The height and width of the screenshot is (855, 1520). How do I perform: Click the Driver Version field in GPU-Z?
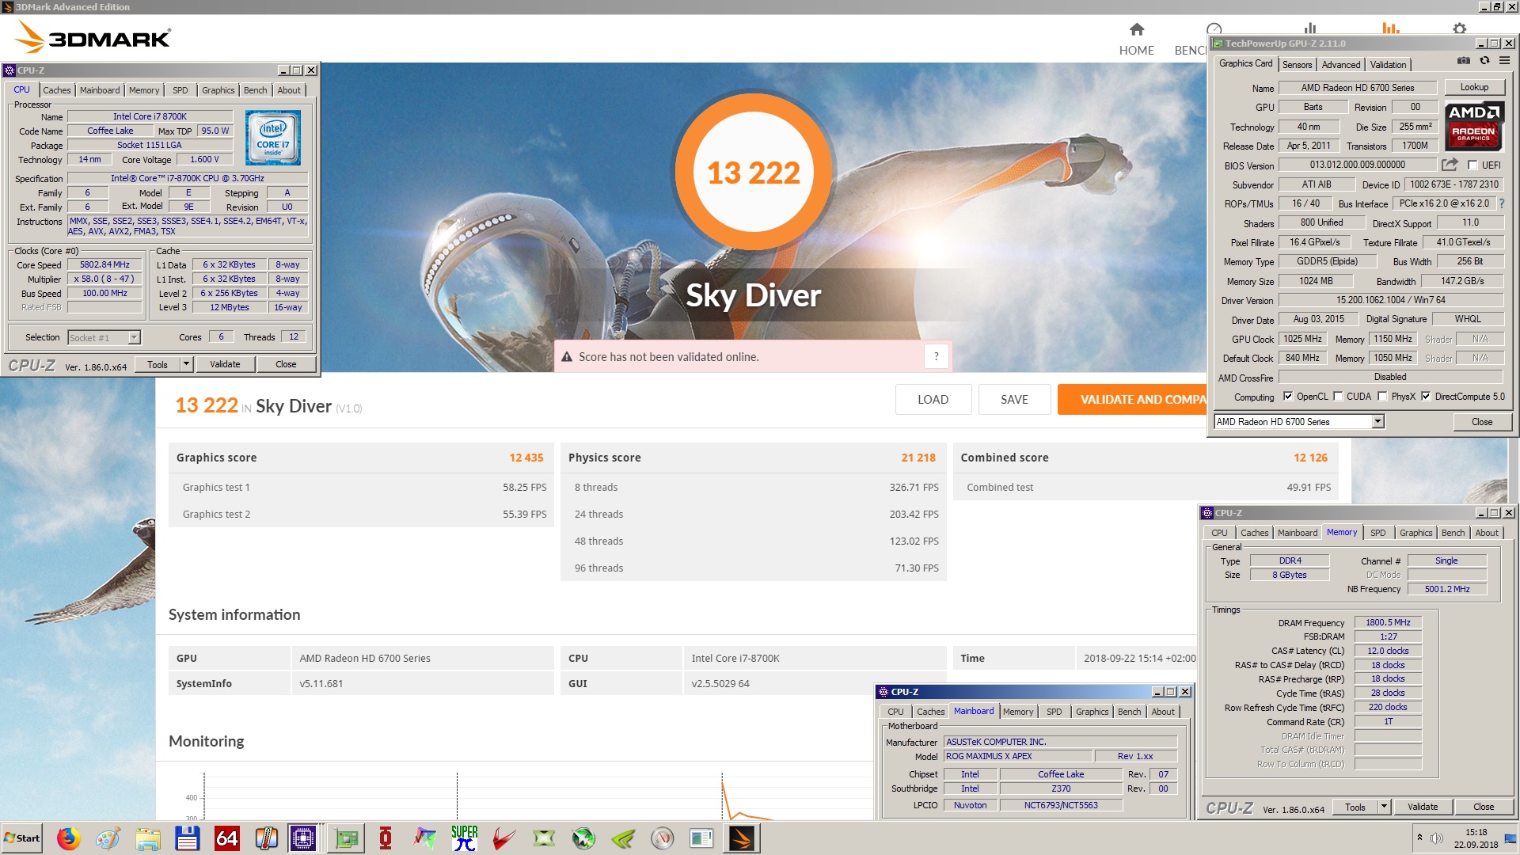pos(1390,300)
